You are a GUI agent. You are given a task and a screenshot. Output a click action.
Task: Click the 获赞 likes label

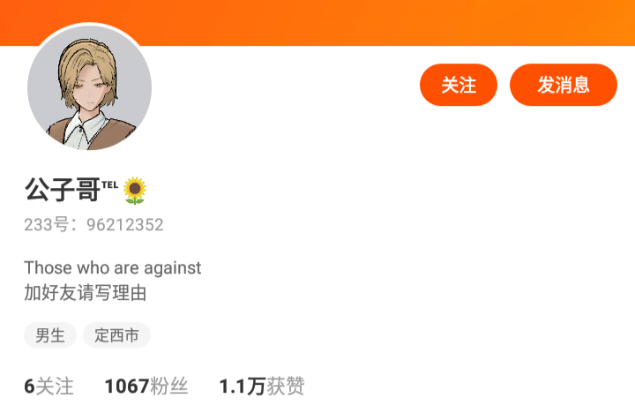pos(286,387)
